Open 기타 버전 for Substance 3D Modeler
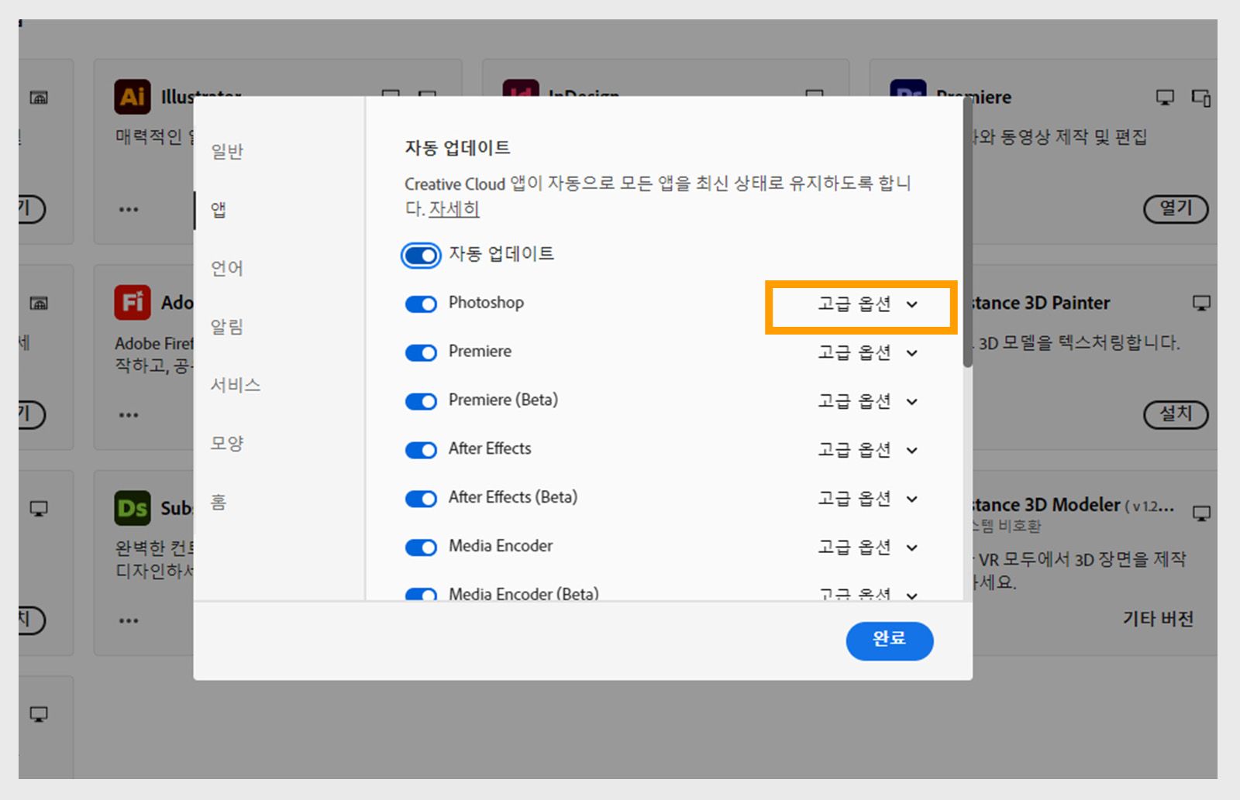Screen dimensions: 1240x800 (x=1158, y=619)
